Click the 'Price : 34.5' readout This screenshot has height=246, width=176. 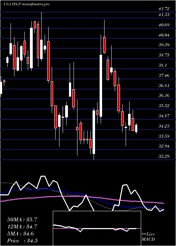coord(22,241)
